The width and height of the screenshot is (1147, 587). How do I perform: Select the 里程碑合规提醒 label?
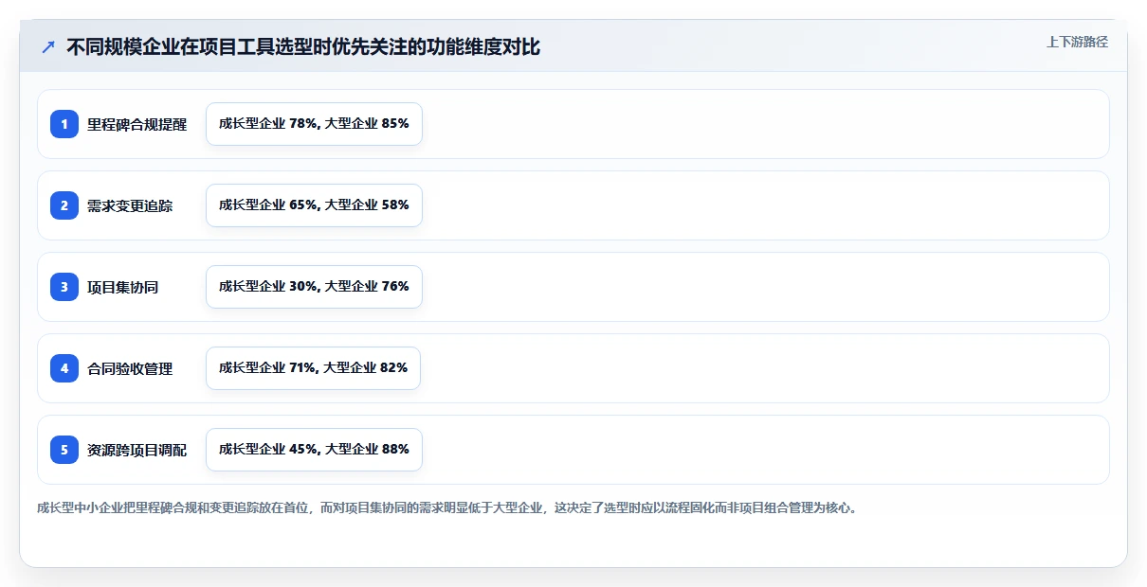point(137,124)
